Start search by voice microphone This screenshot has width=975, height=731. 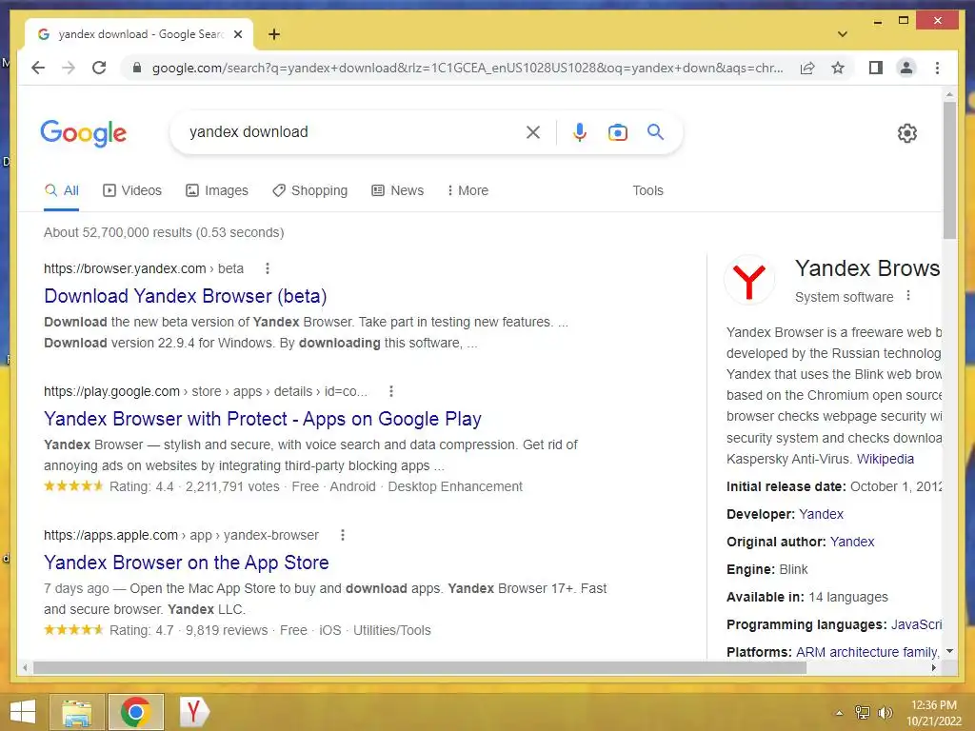580,131
